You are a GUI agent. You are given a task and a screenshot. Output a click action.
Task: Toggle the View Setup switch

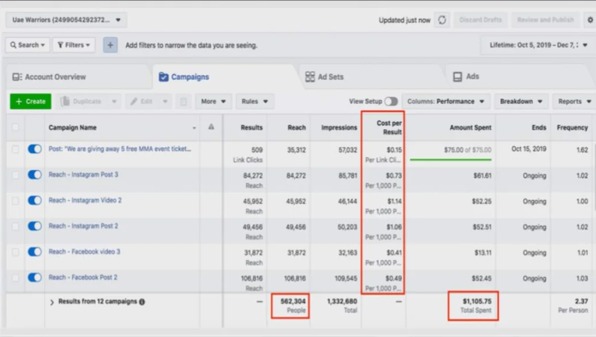pos(391,102)
